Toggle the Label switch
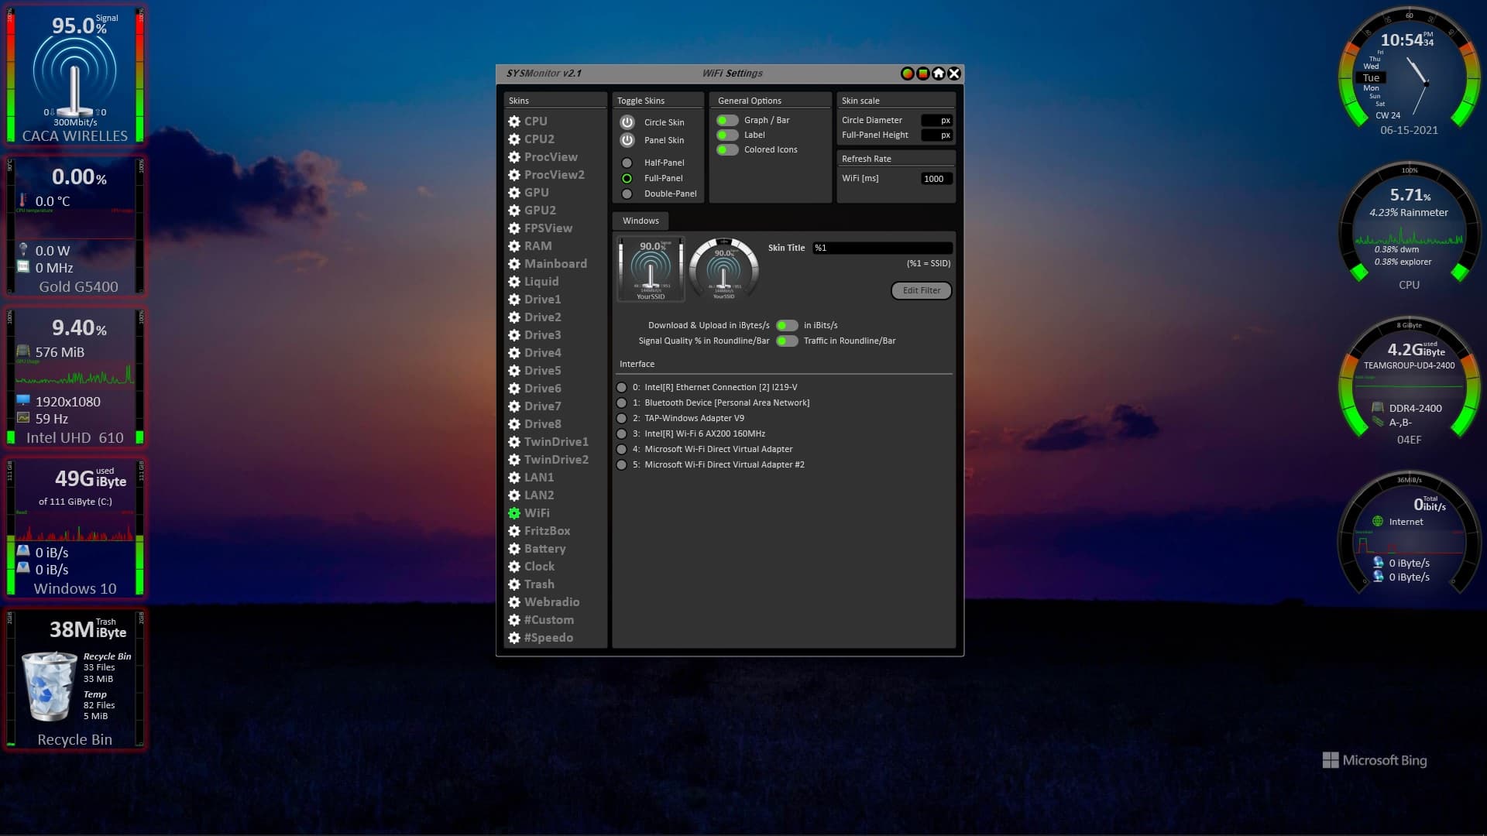The image size is (1487, 836). pos(727,135)
